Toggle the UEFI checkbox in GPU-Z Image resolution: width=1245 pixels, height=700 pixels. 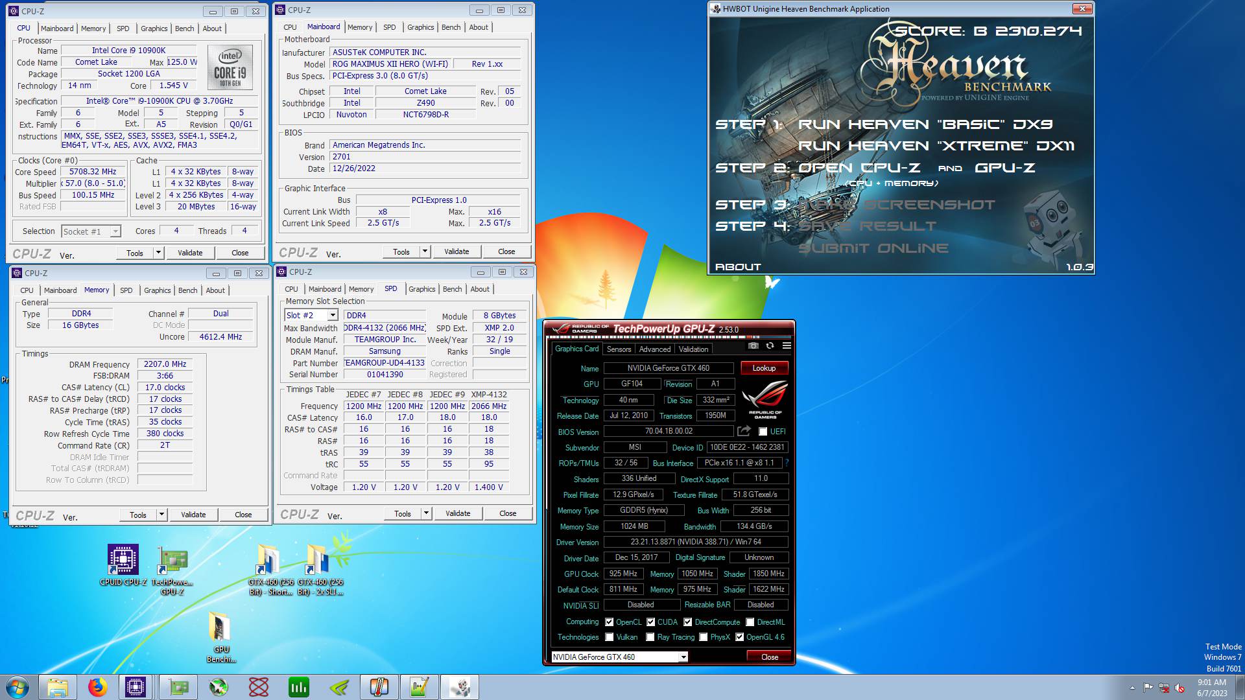coord(763,432)
